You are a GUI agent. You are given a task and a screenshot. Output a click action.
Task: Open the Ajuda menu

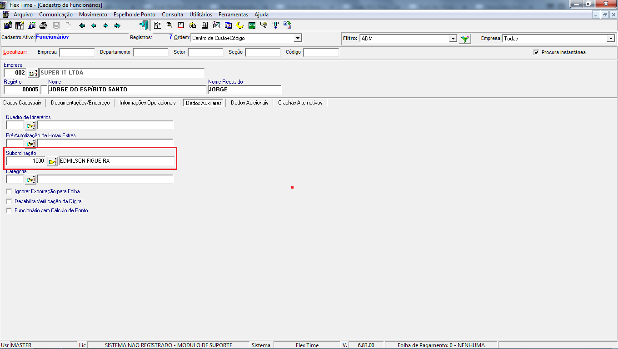pyautogui.click(x=261, y=15)
